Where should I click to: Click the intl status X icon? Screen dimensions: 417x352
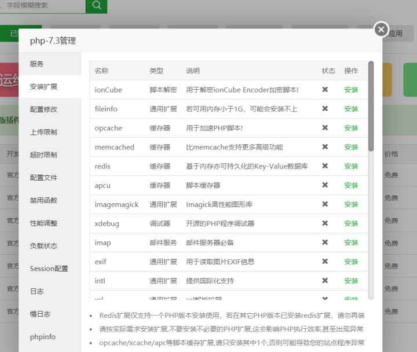coord(325,281)
